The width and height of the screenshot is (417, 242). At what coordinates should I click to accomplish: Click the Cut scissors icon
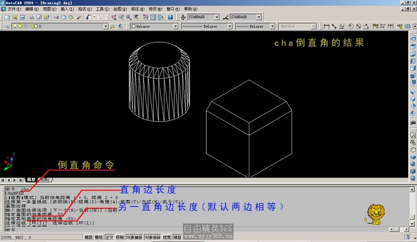56,17
